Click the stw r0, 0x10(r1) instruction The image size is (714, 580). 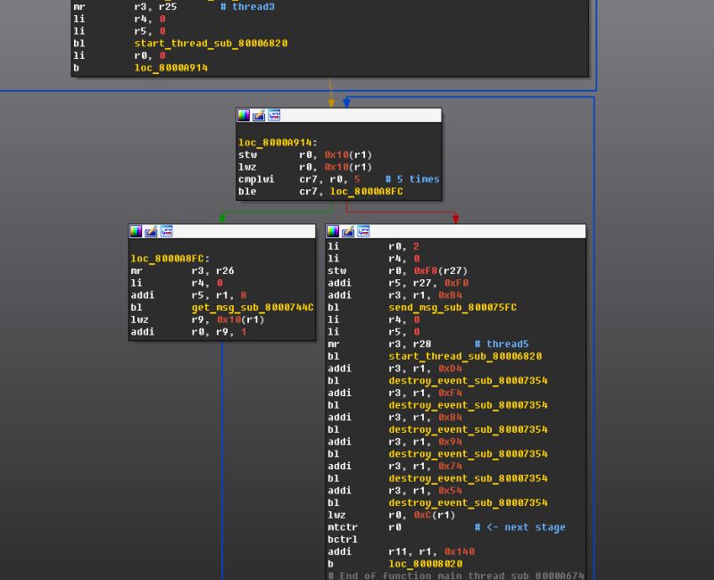point(305,154)
